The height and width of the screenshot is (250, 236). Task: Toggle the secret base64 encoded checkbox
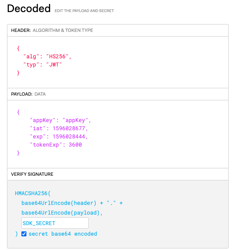point(24,234)
